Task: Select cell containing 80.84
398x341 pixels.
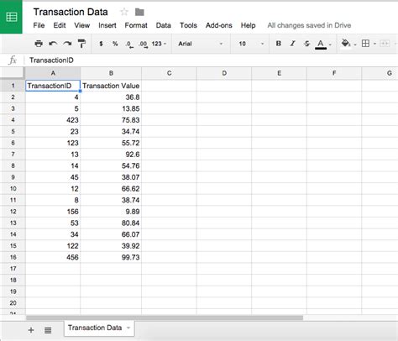Action: 111,223
